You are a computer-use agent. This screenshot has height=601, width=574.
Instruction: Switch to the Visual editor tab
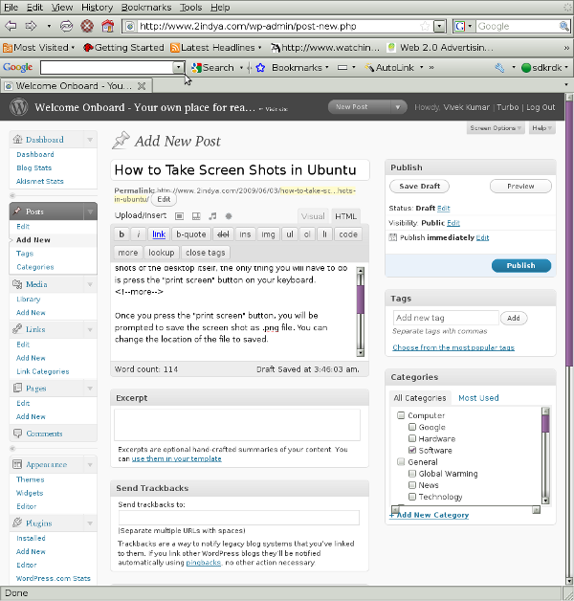coord(313,216)
